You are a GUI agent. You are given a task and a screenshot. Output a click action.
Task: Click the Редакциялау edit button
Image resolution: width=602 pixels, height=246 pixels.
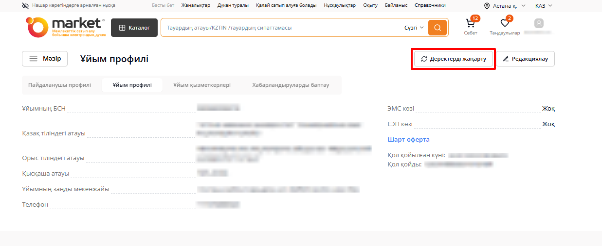pos(525,59)
